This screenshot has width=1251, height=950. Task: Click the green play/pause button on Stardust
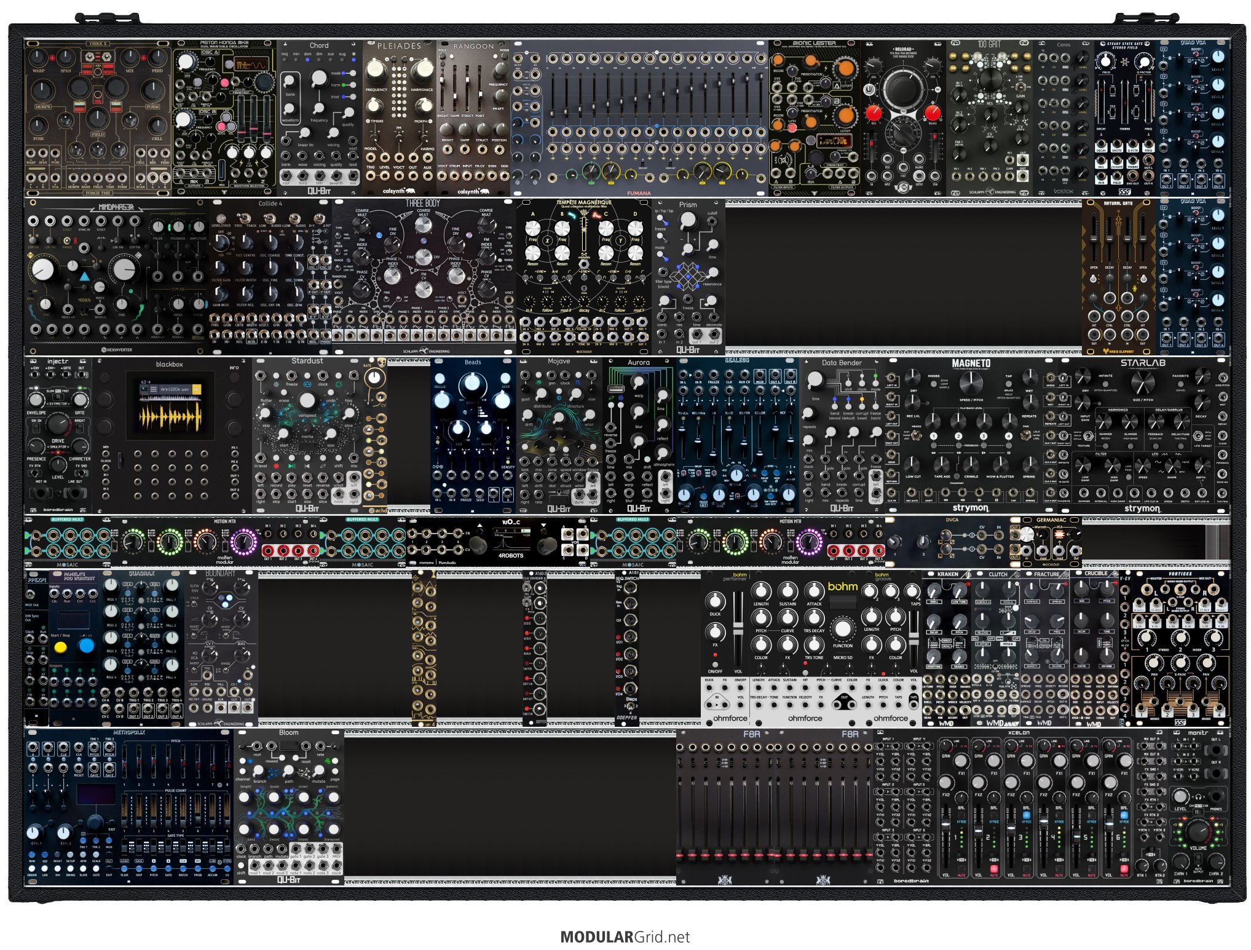pyautogui.click(x=291, y=466)
